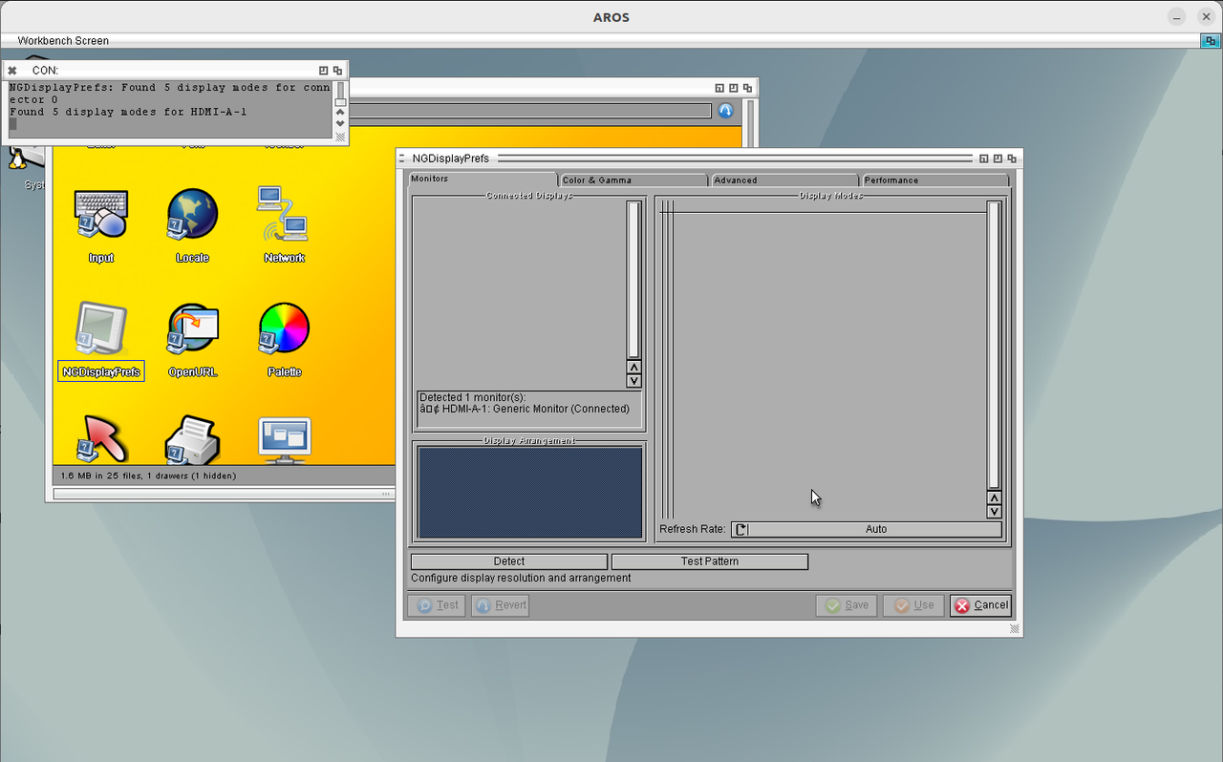Click the drawer window path field
1223x762 pixels.
pyautogui.click(x=531, y=111)
